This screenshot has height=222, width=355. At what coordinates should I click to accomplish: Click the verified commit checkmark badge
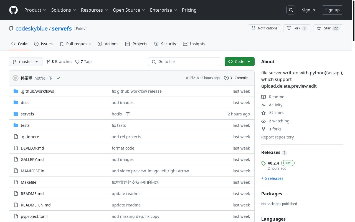58,78
